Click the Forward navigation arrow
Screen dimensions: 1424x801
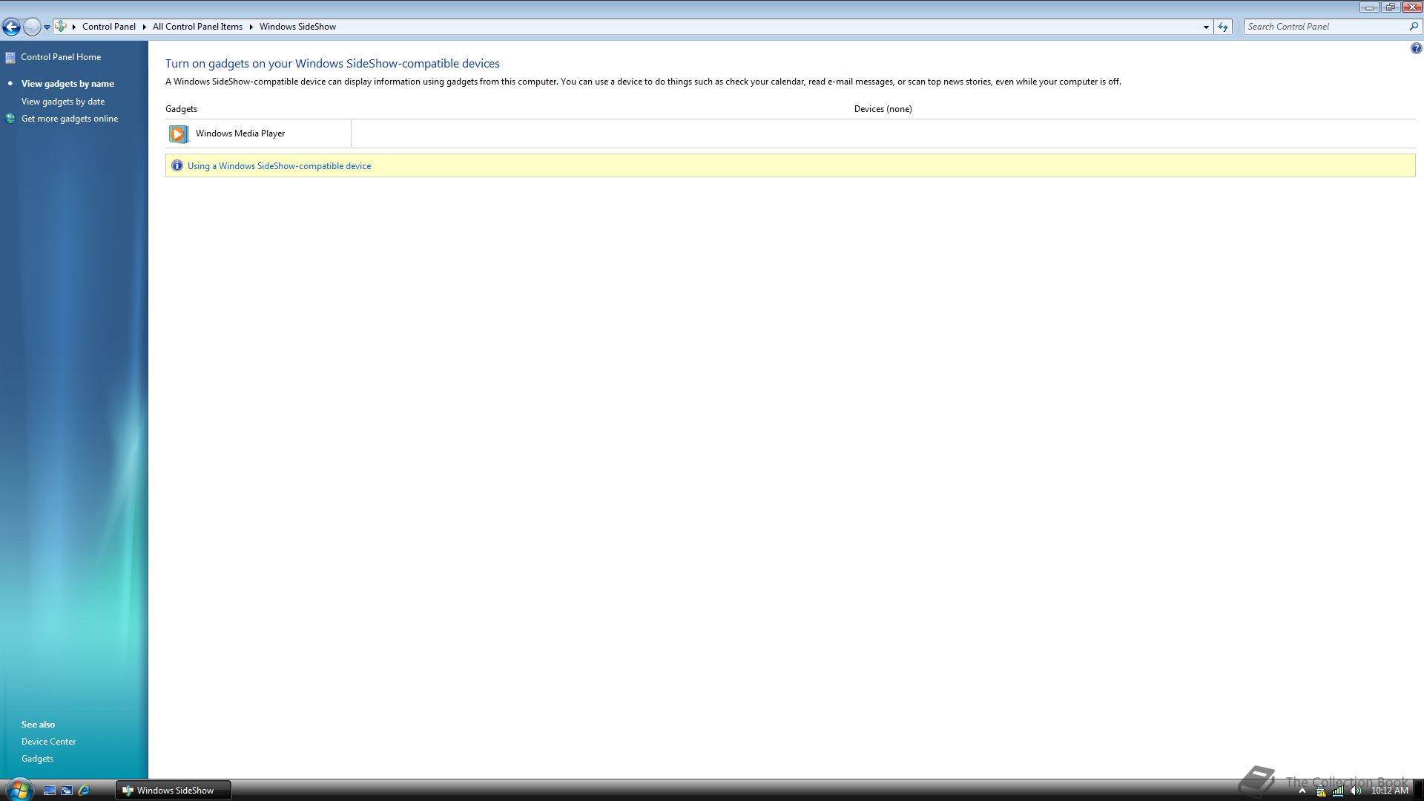32,27
